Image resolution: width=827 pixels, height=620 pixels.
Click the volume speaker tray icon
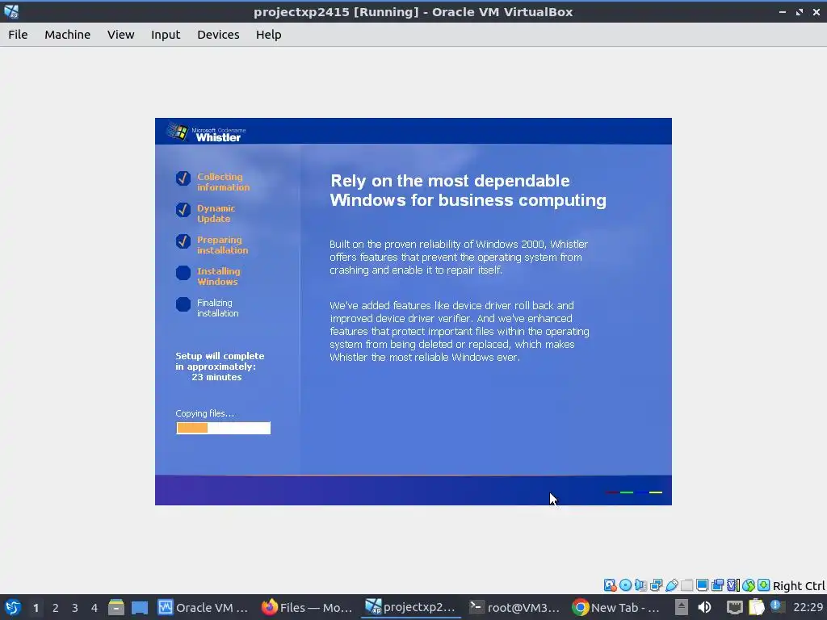pyautogui.click(x=704, y=607)
